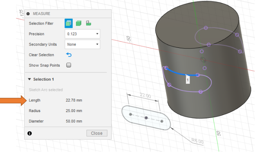Close the Measure dialog with Close button
Viewport: 255px width, 154px height.
[97, 133]
